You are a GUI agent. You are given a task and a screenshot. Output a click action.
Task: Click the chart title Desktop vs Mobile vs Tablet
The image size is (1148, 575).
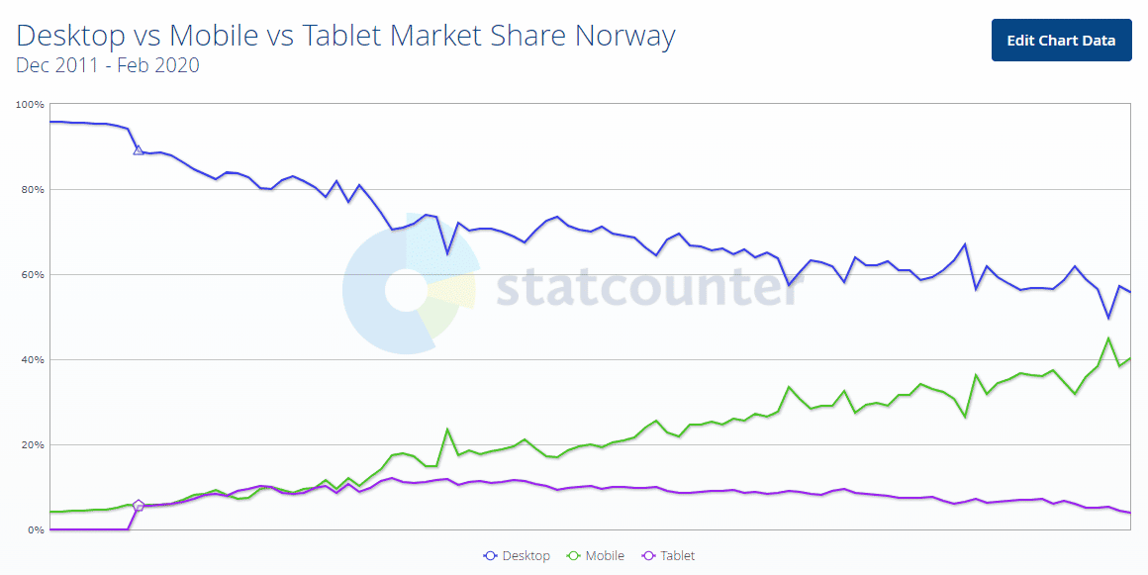346,37
